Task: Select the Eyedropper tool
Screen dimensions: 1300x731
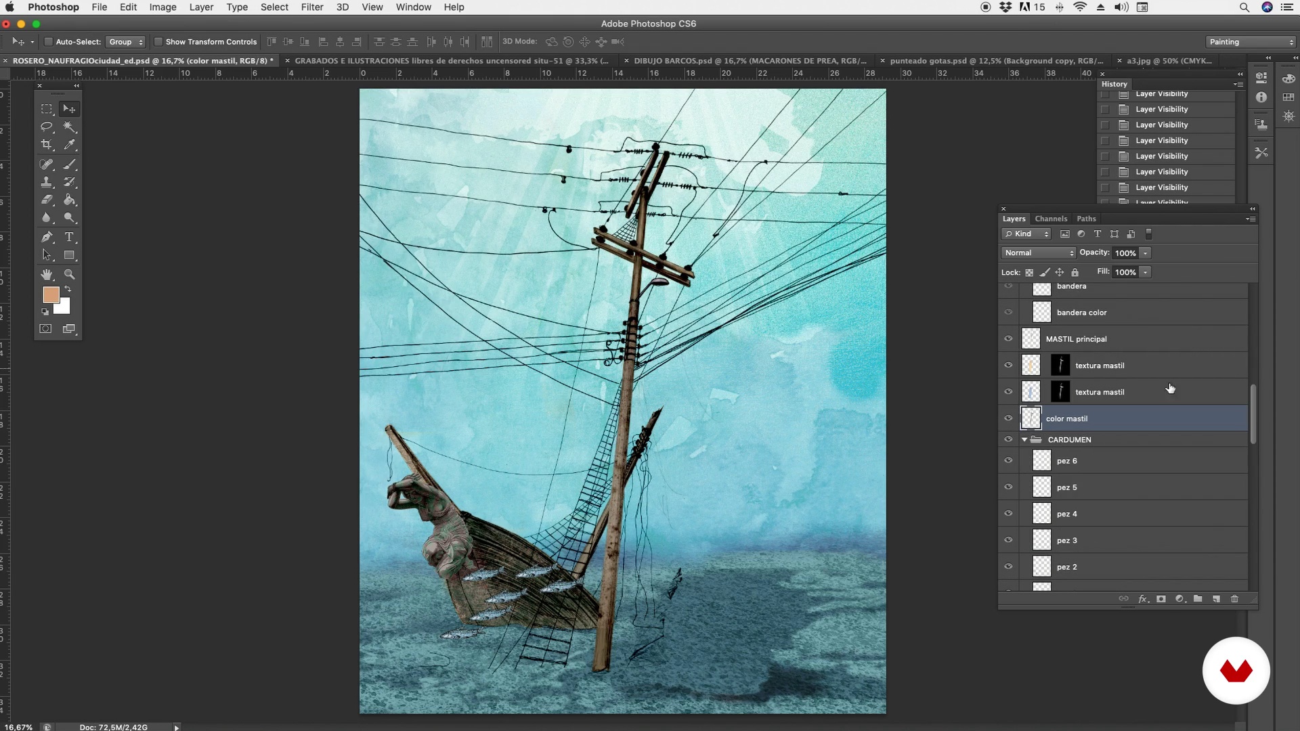Action: click(69, 145)
